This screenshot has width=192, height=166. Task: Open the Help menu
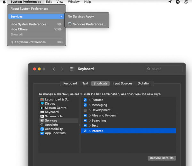coord(88,2)
